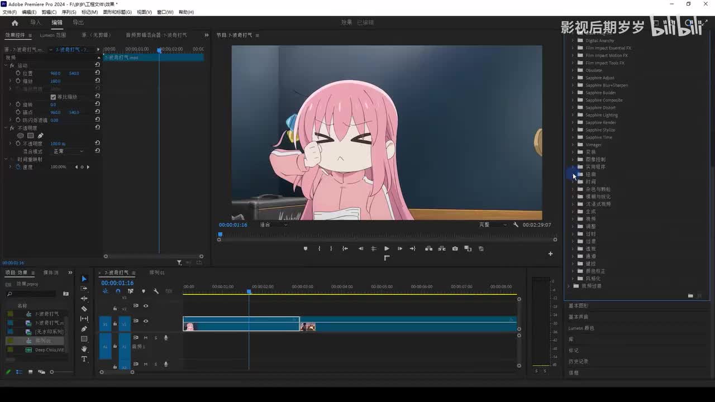
Task: Step forward one frame
Action: click(400, 248)
